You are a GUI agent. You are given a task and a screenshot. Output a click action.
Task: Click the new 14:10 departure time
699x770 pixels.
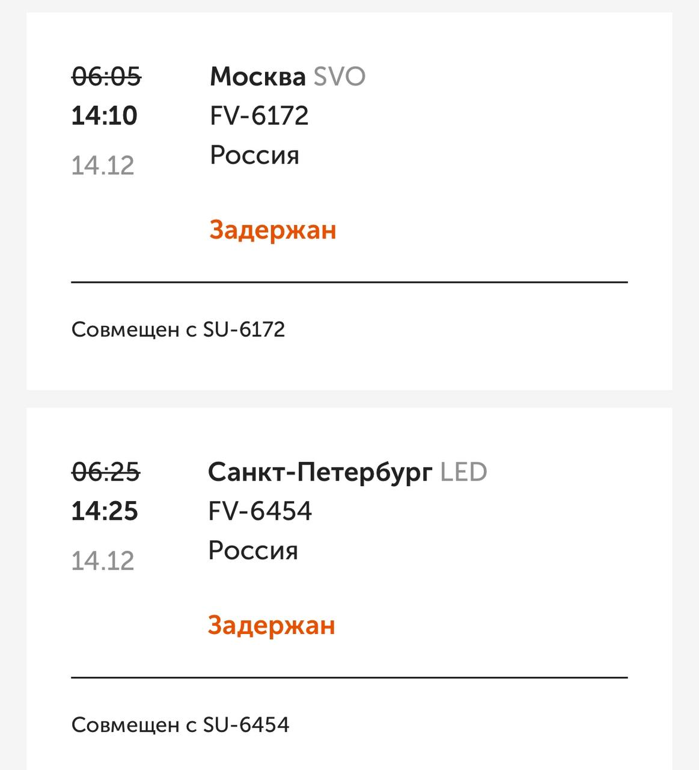tap(105, 115)
